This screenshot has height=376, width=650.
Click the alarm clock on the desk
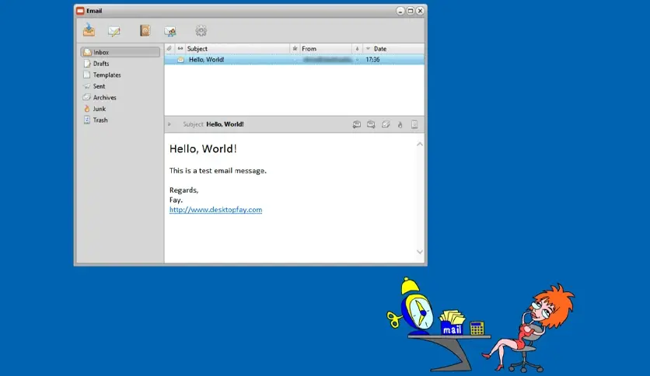click(411, 306)
